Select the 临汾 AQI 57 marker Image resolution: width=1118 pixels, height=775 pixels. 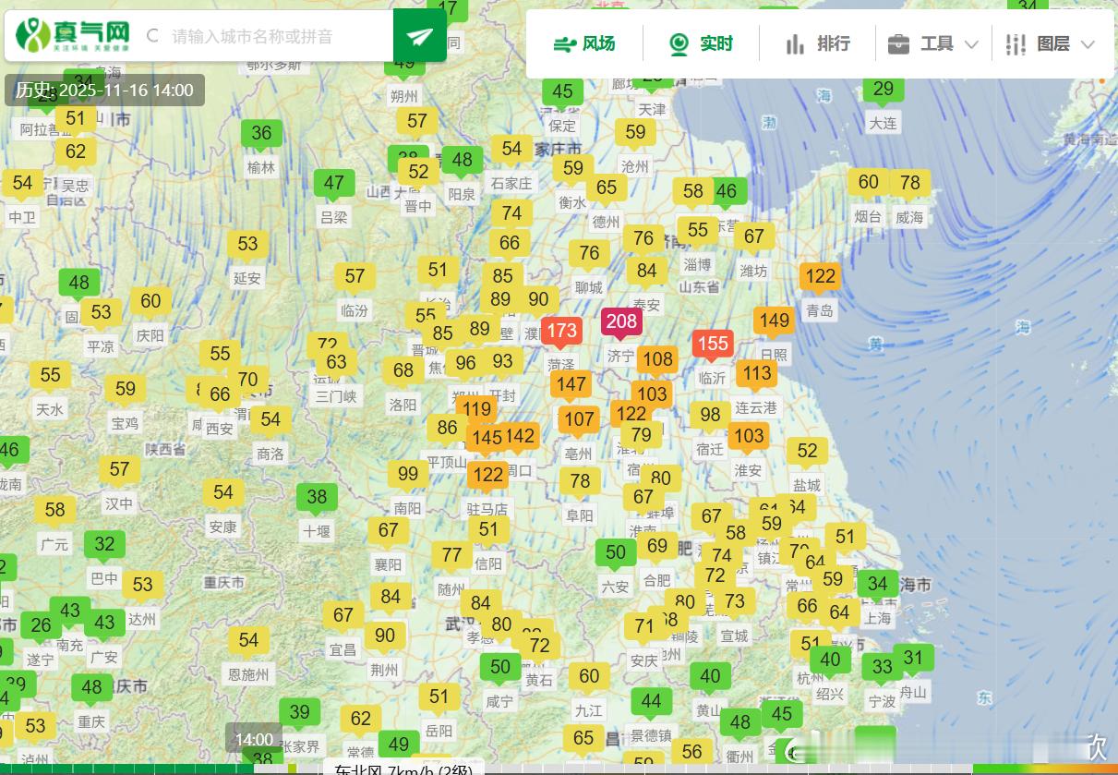coord(355,278)
